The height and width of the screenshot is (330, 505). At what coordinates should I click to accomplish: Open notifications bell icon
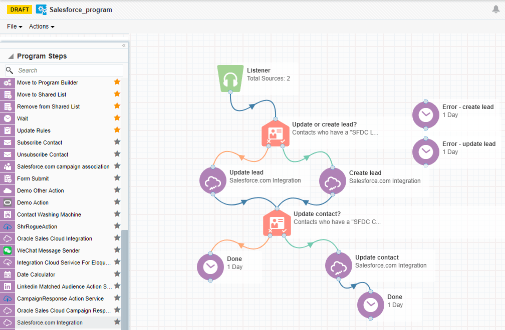pos(496,9)
